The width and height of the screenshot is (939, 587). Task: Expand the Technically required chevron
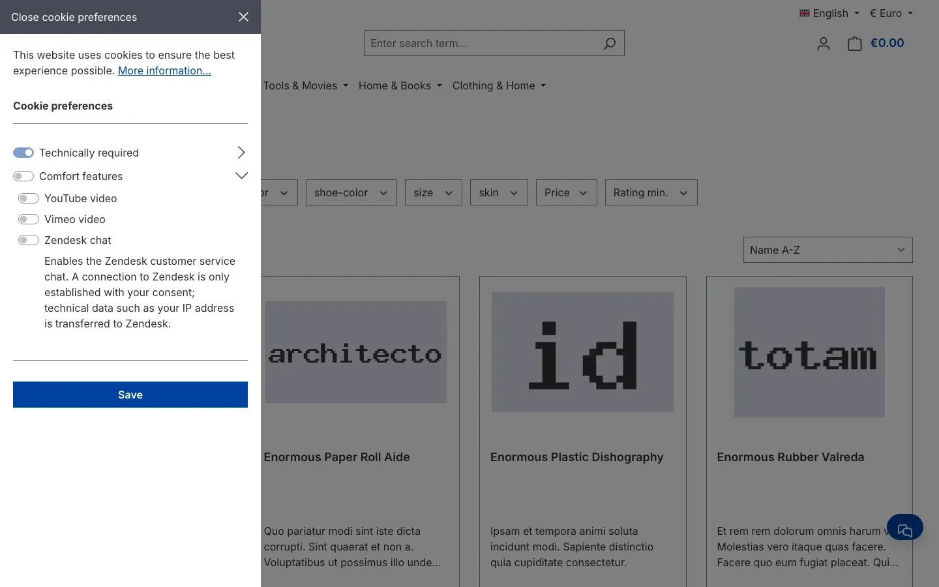pos(241,153)
